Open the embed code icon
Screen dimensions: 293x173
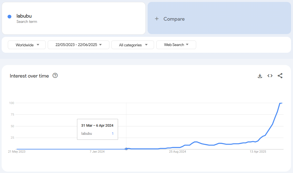[270, 76]
